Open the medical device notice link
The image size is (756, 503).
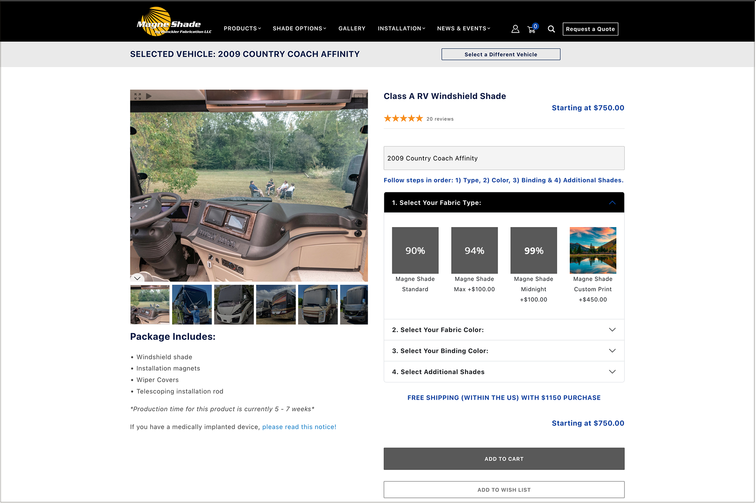[x=299, y=427]
